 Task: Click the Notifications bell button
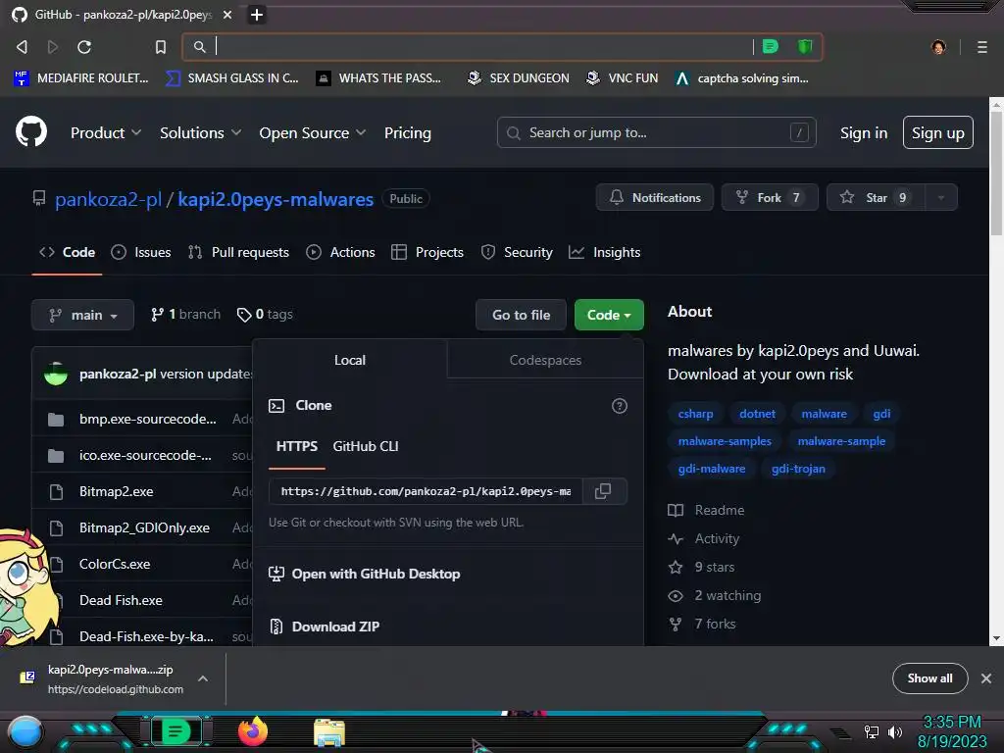click(654, 197)
